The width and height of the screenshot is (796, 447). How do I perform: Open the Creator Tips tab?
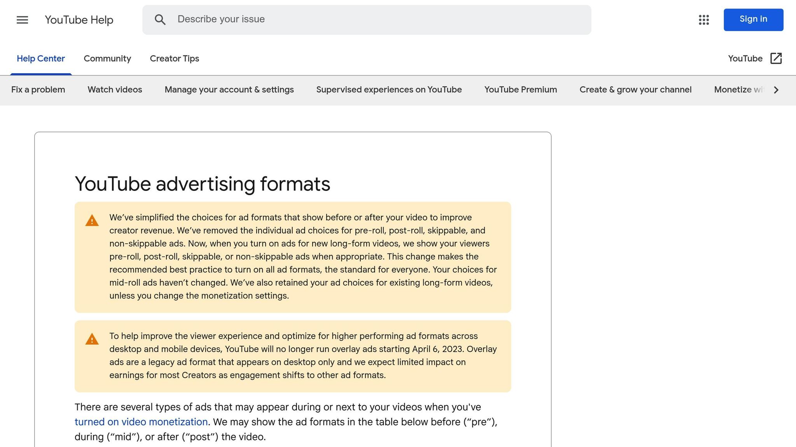coord(175,59)
